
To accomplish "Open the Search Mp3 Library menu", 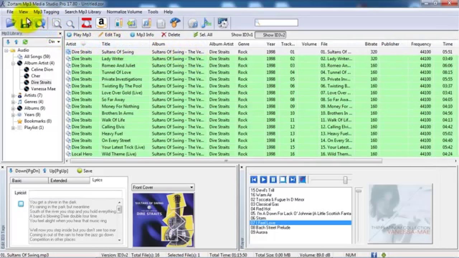I will coord(83,12).
